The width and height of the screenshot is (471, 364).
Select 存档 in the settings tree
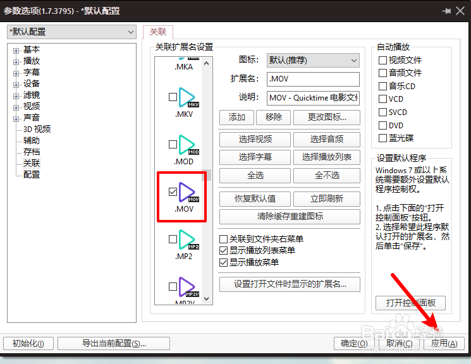pos(32,152)
